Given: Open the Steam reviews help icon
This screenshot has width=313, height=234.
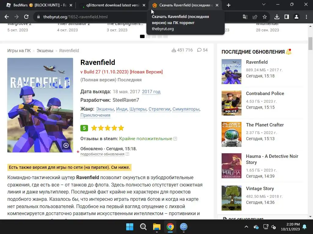Looking at the screenshot, I should [175, 139].
